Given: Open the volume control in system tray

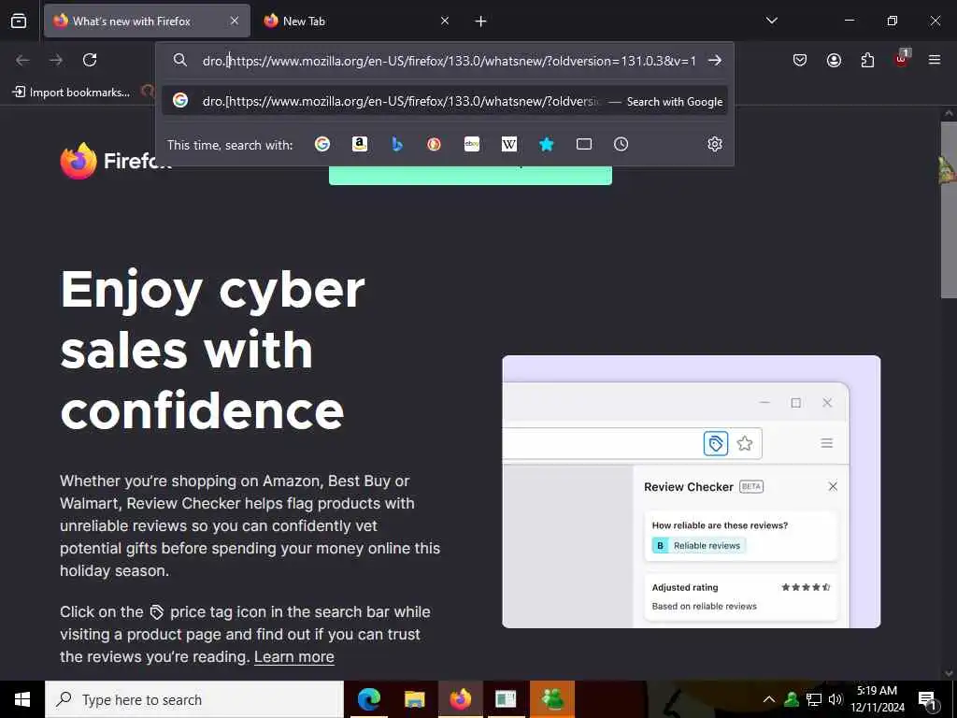Looking at the screenshot, I should point(835,699).
